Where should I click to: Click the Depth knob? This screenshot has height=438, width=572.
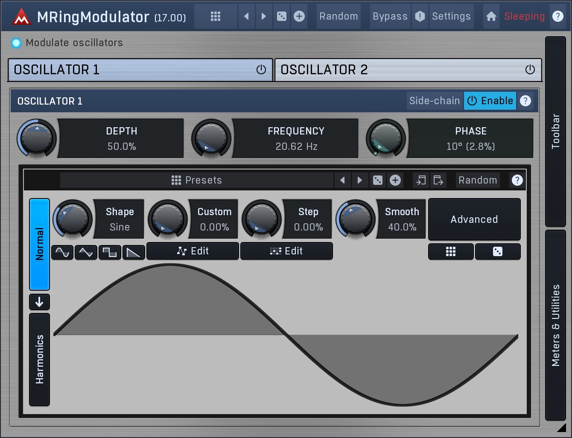[x=37, y=138]
